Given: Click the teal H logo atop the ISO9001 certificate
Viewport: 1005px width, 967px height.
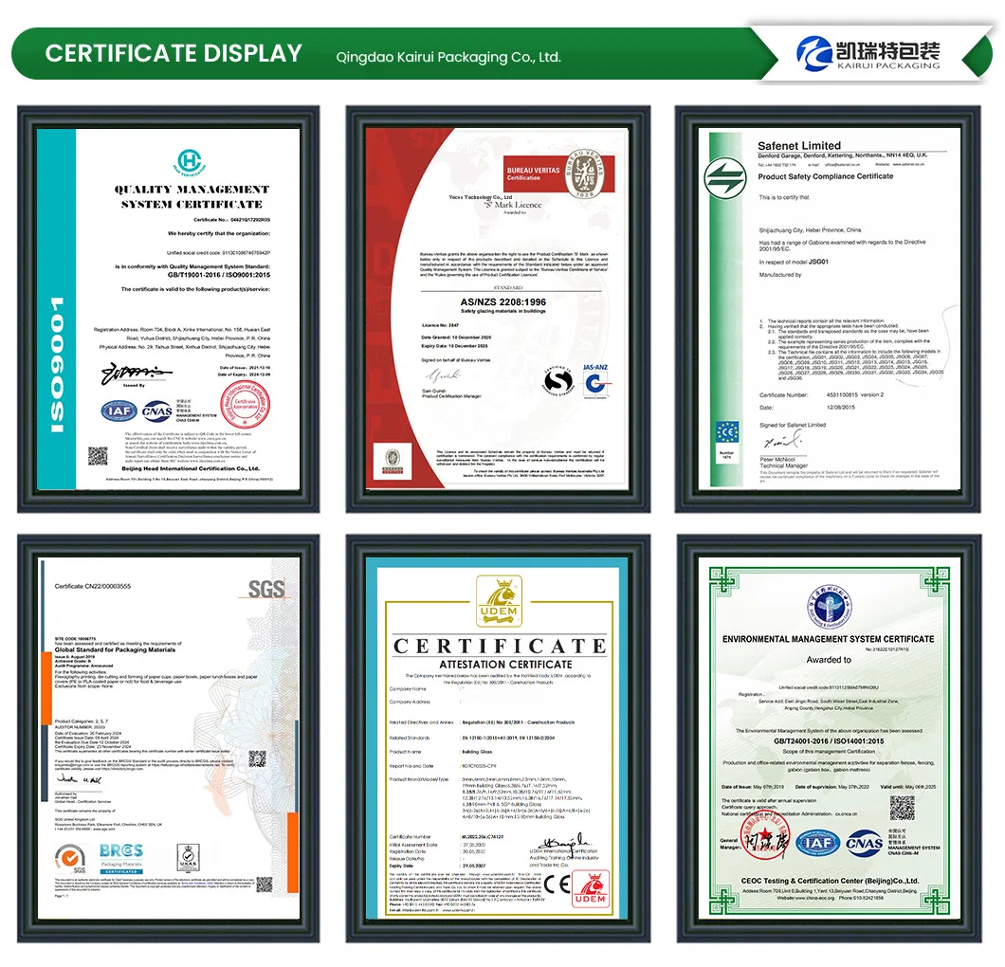Looking at the screenshot, I should coord(190,161).
